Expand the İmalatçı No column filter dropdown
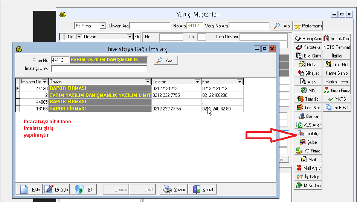The width and height of the screenshot is (357, 202). (x=45, y=82)
